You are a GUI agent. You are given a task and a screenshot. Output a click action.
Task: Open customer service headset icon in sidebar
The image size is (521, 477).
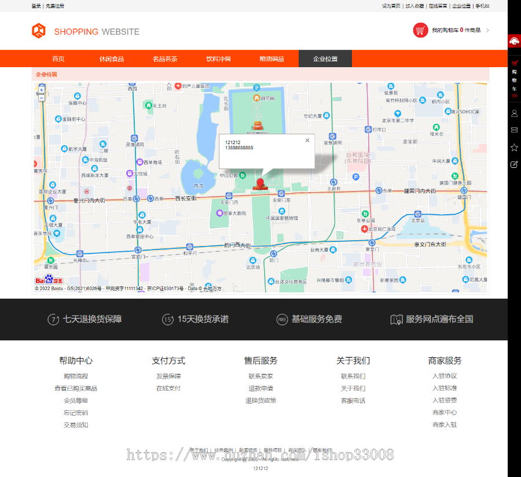(514, 41)
